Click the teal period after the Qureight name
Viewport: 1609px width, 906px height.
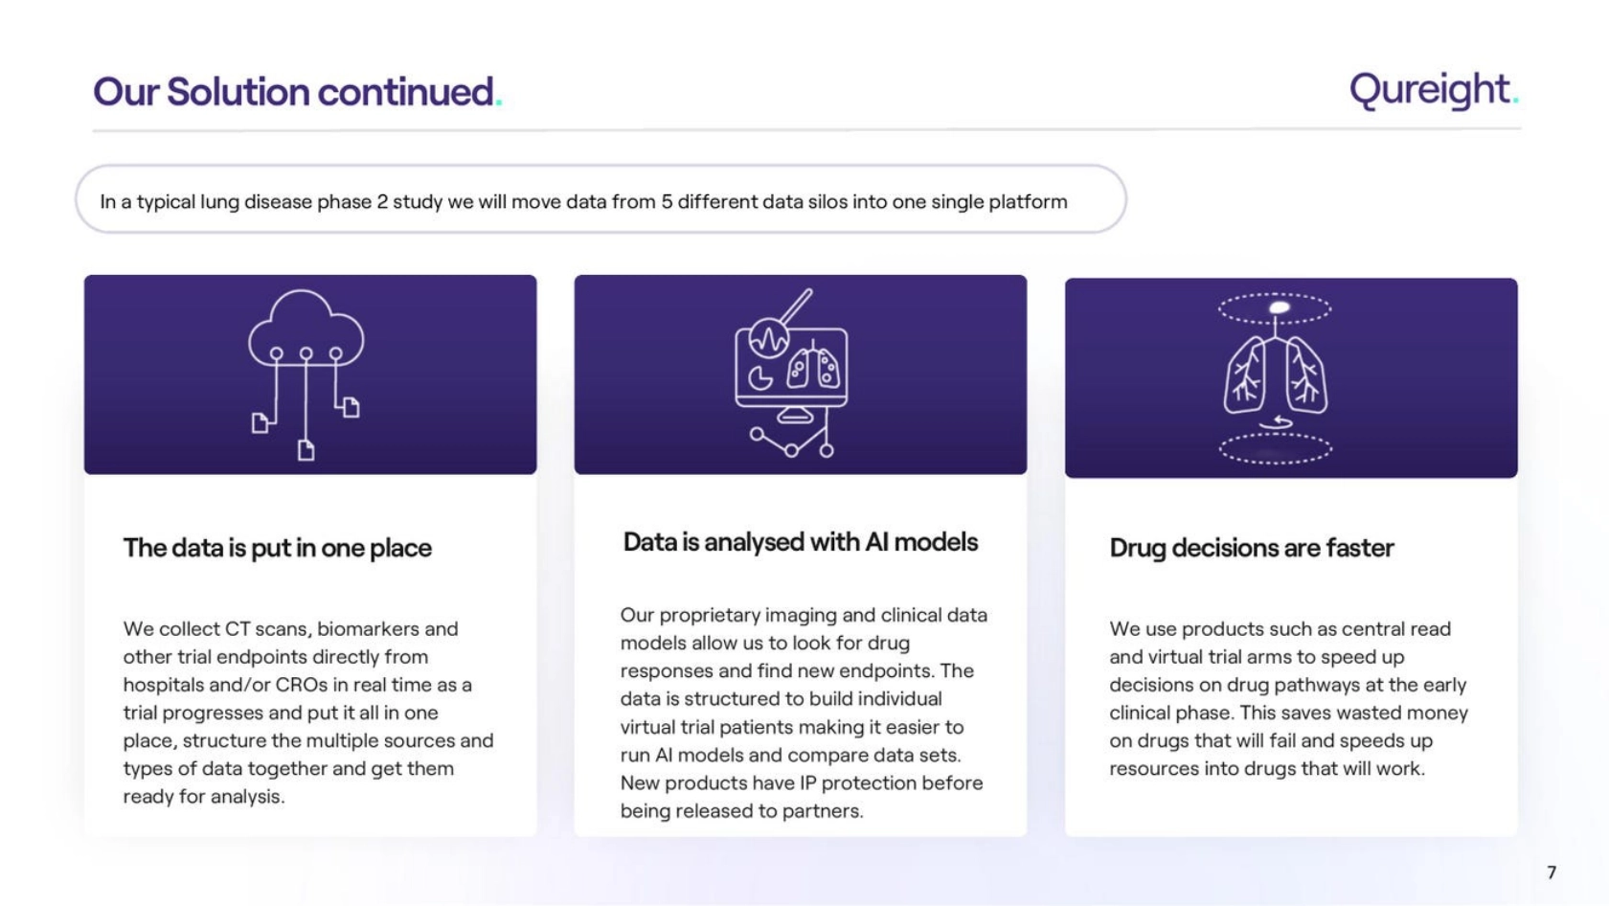[x=1515, y=102]
